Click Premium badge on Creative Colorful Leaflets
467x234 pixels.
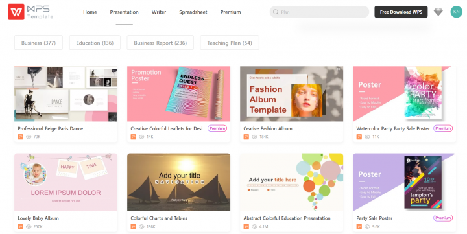[217, 128]
